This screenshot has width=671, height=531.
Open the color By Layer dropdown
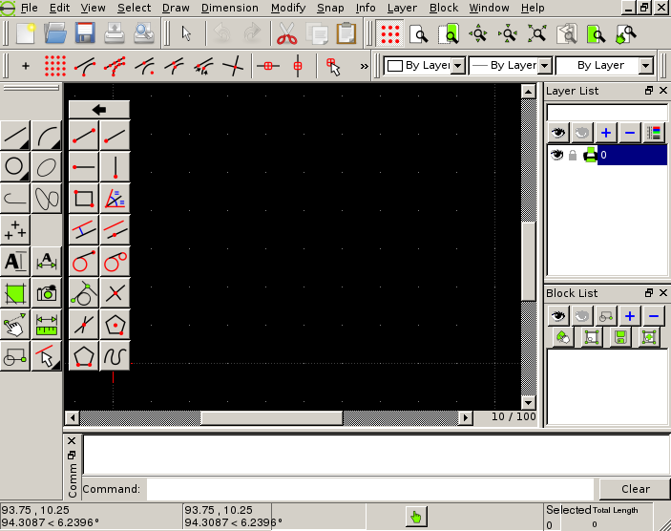point(425,66)
